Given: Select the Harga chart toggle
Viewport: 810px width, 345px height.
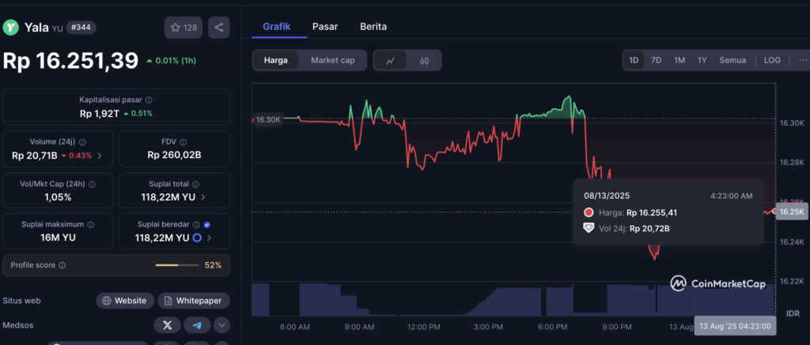Looking at the screenshot, I should pyautogui.click(x=276, y=60).
